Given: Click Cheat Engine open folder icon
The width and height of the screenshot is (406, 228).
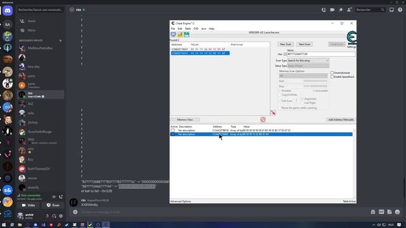Looking at the screenshot, I should [180, 35].
